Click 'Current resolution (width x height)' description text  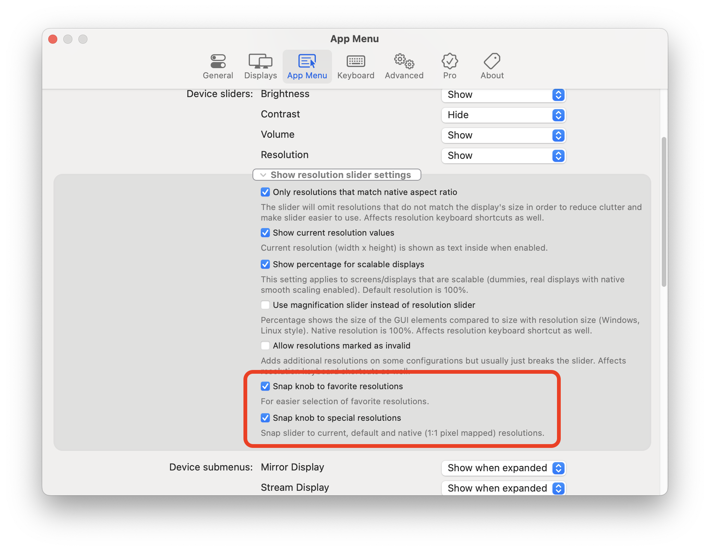tap(404, 248)
